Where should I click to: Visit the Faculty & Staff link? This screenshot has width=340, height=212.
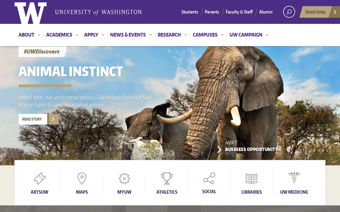pyautogui.click(x=239, y=12)
